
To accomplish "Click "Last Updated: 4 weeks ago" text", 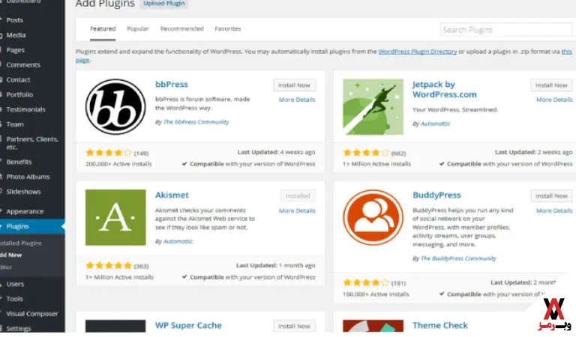I will click(x=276, y=152).
